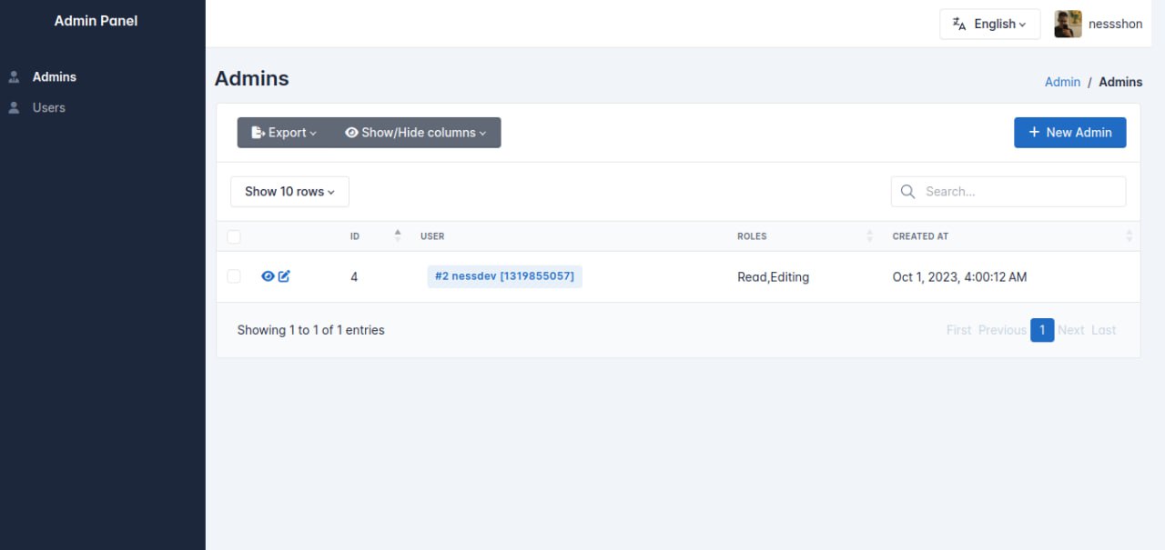
Task: Open the Admin breadcrumb link
Action: point(1062,82)
